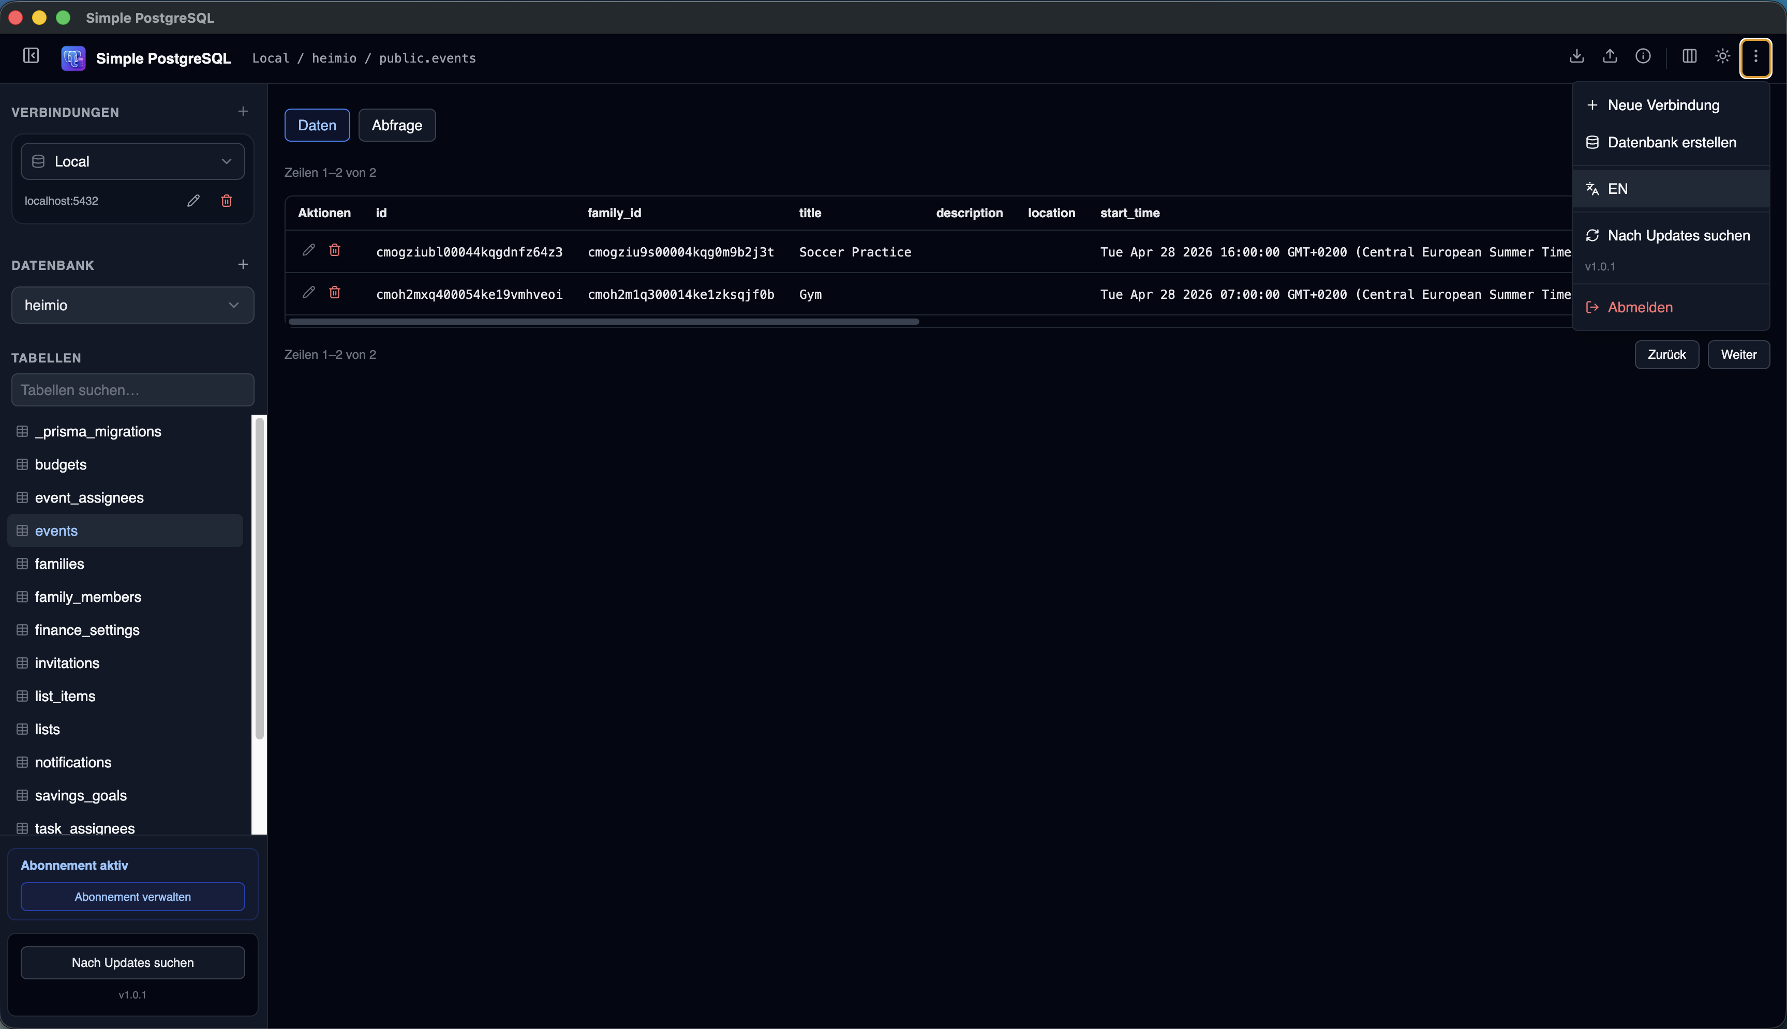This screenshot has height=1029, width=1787.
Task: Toggle the columns layout icon
Action: 1689,56
